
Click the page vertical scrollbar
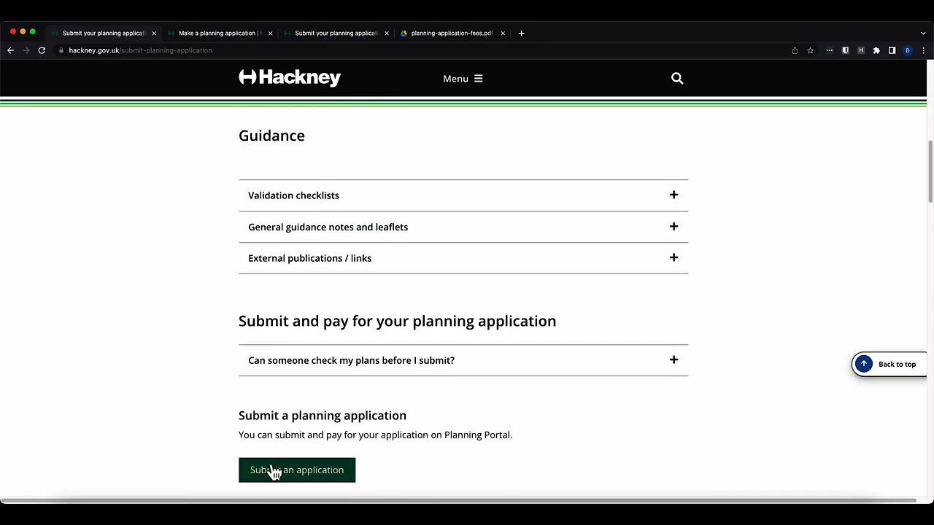930,171
